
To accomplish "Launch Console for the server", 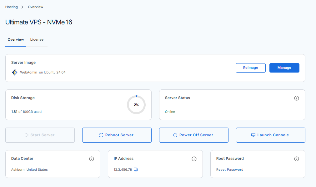I will (270, 135).
